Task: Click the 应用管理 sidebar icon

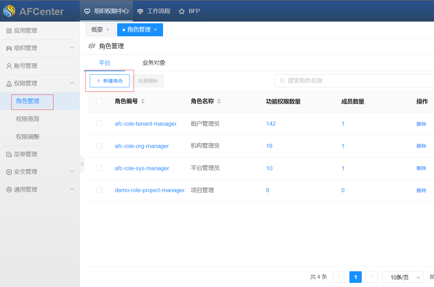Action: pyautogui.click(x=9, y=31)
